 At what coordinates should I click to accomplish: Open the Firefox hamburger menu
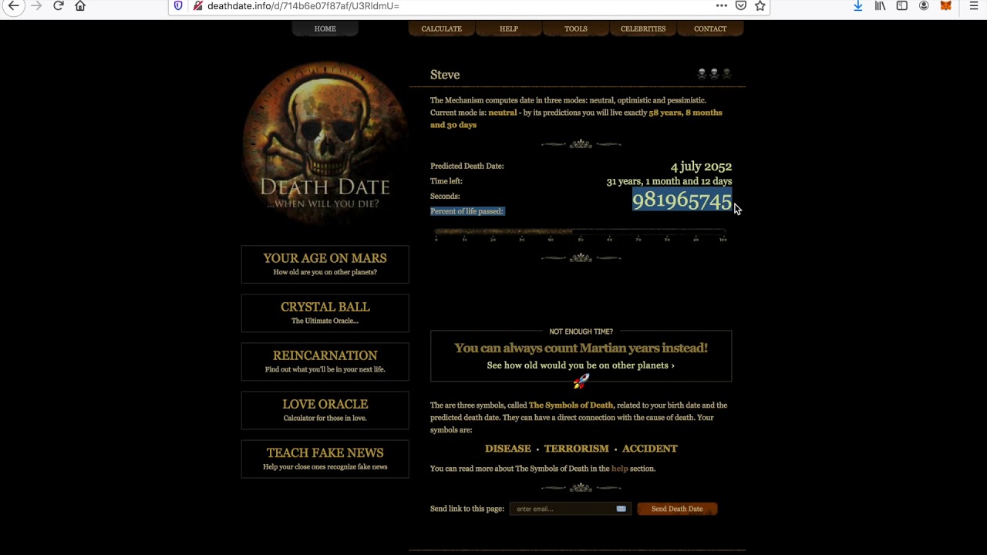(x=974, y=5)
